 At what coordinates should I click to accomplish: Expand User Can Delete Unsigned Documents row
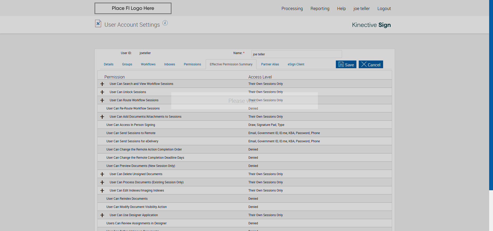102,174
